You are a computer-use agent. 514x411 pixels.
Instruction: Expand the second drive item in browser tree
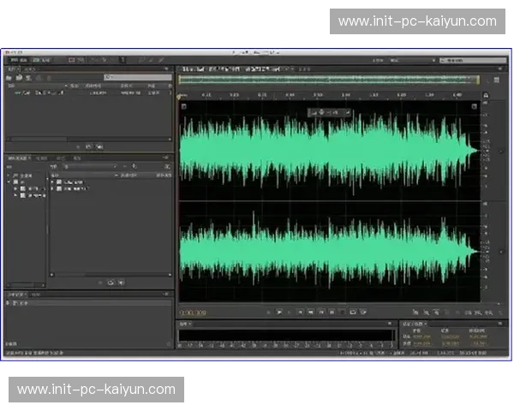coord(15,195)
